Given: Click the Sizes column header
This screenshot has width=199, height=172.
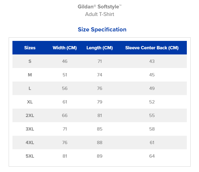Looking at the screenshot, I should click(30, 48).
